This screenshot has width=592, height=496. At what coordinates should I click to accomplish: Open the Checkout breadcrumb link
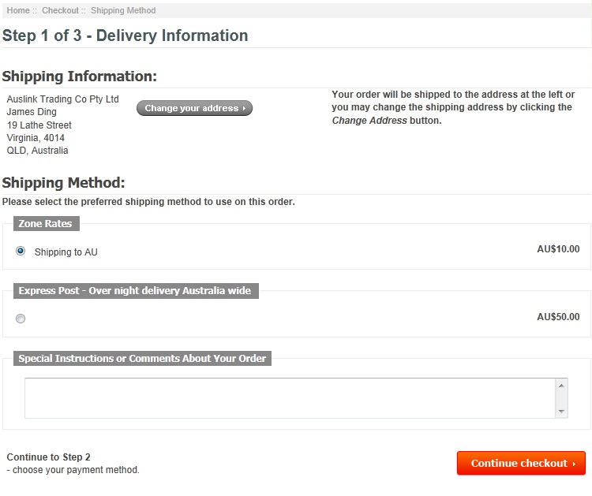pos(60,10)
